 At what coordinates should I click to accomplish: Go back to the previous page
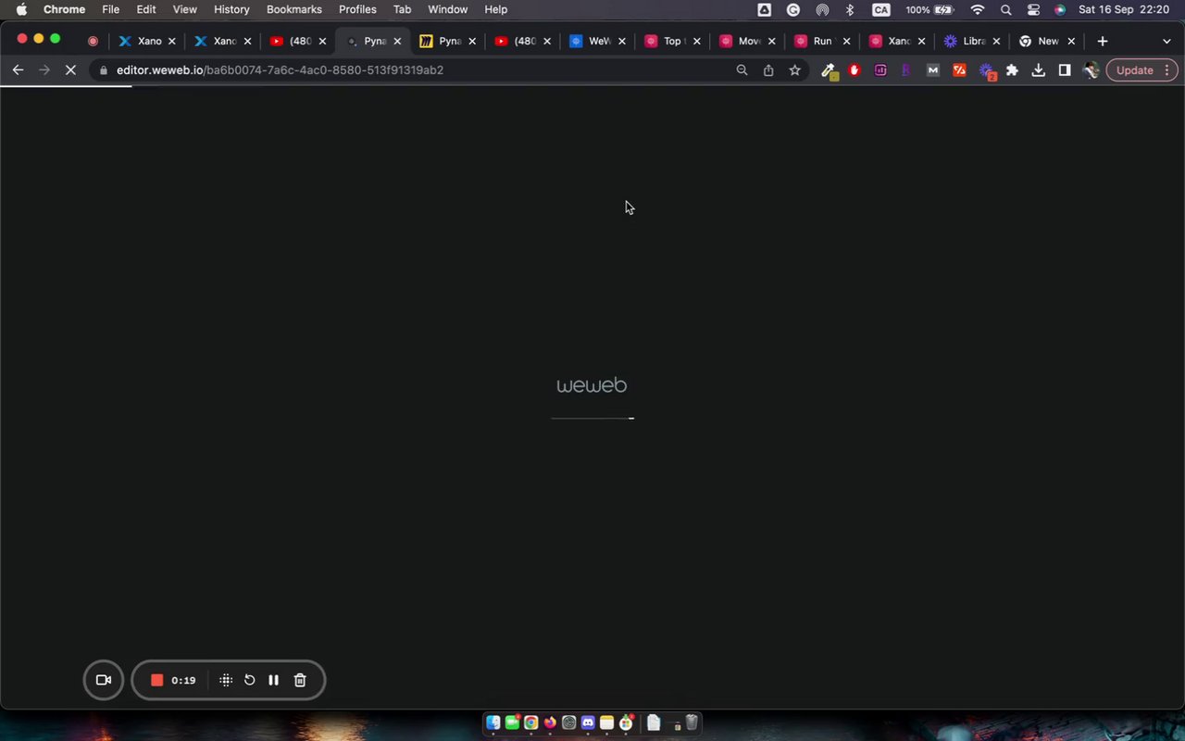pyautogui.click(x=18, y=69)
